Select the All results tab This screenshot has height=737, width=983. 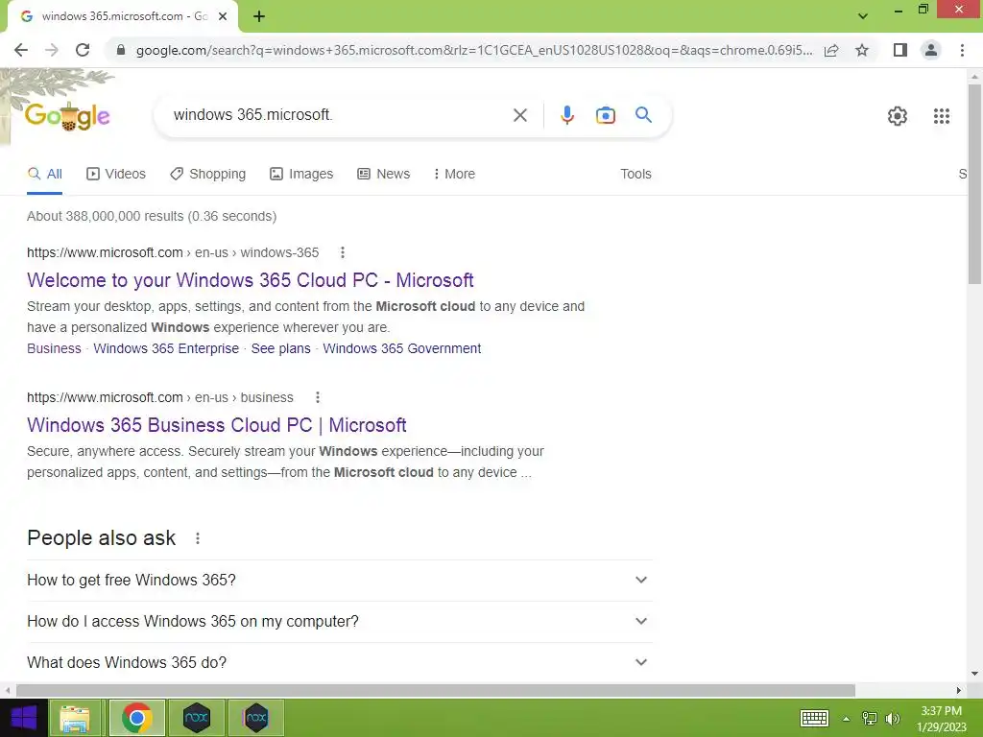click(x=44, y=175)
